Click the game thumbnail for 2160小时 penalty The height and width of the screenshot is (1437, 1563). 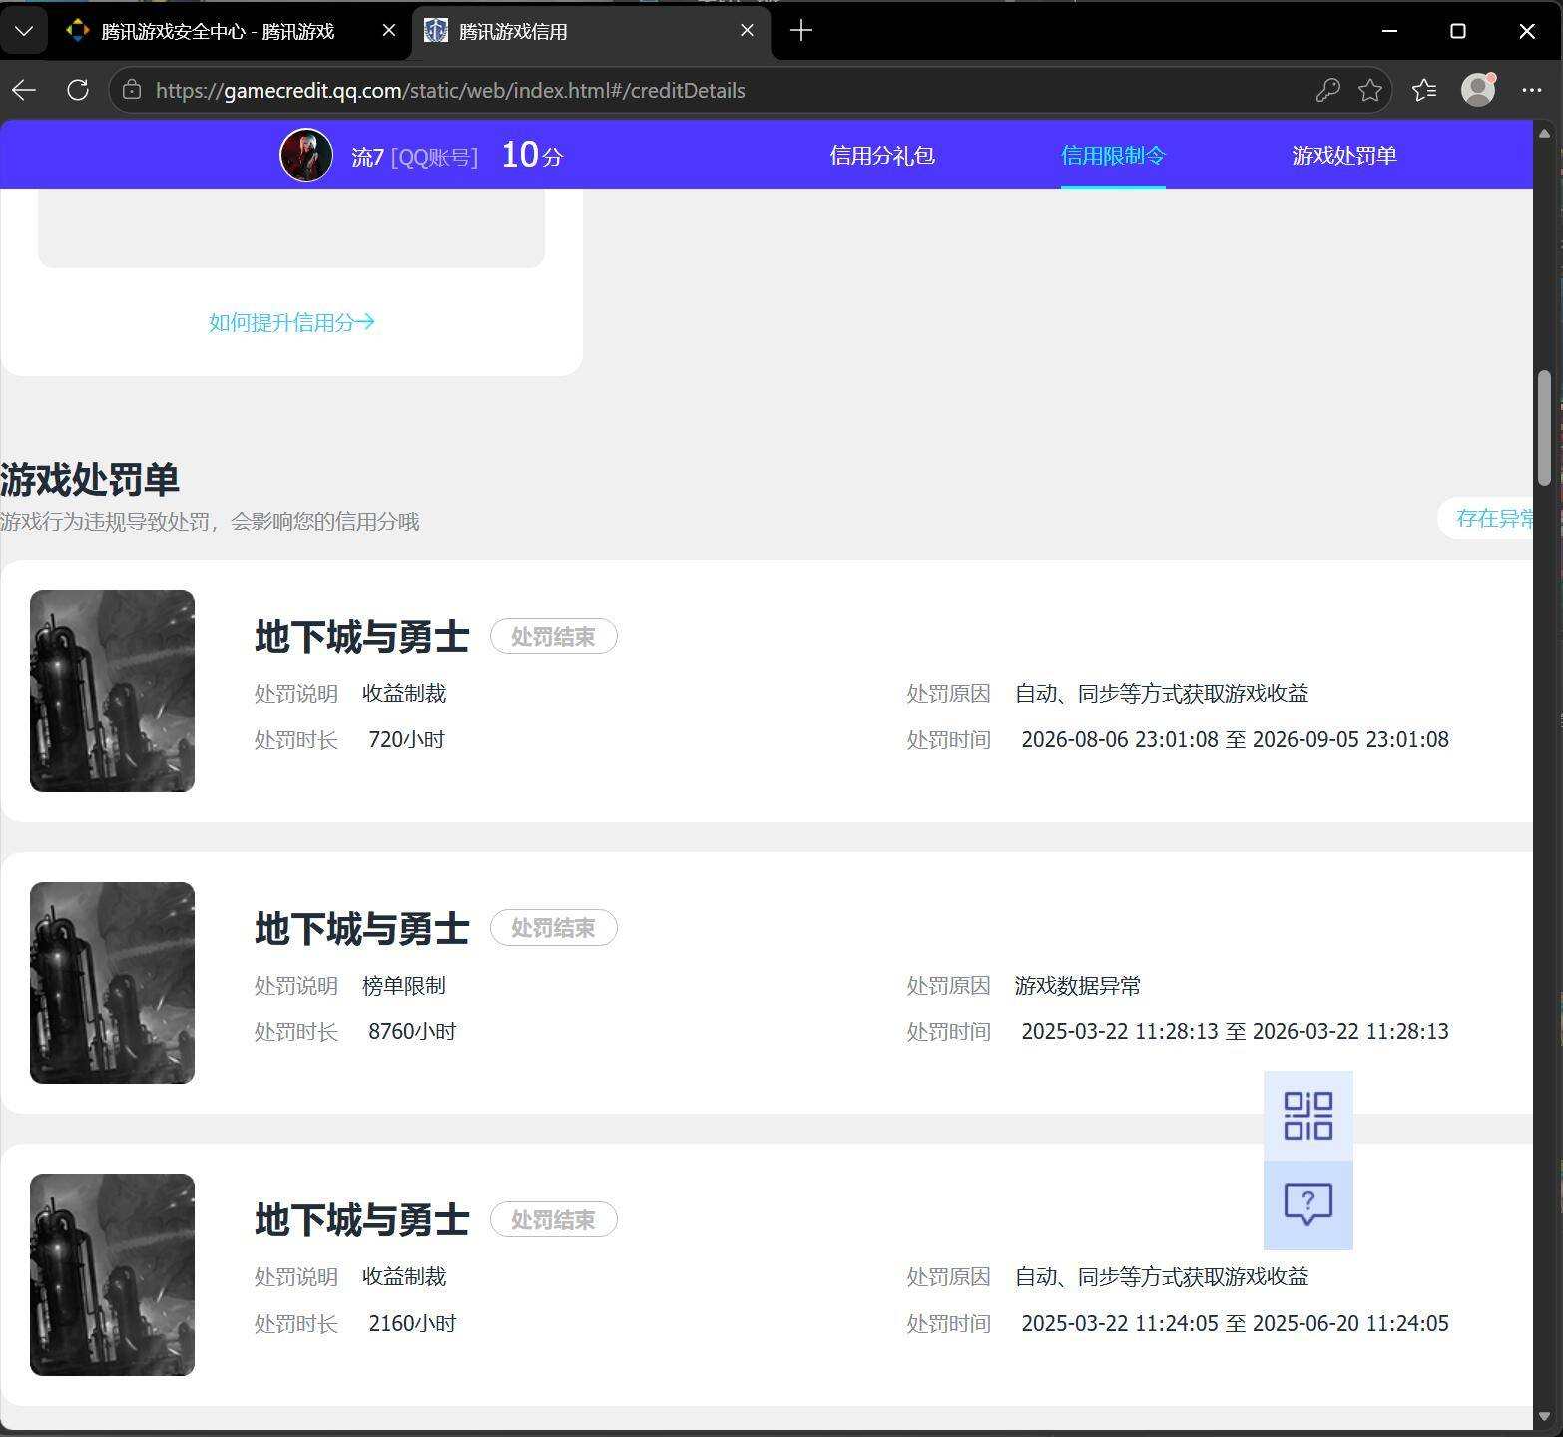(x=112, y=1274)
